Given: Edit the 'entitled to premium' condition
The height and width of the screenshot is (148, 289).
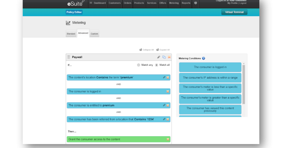Looking at the screenshot, I should (x=164, y=105).
